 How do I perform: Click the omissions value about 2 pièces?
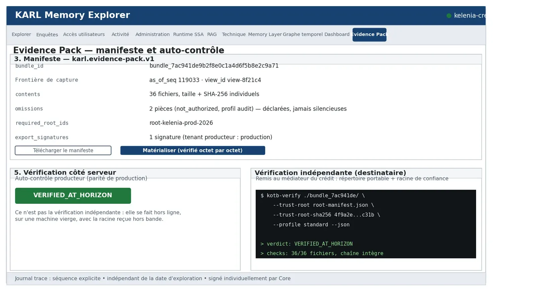[248, 109]
